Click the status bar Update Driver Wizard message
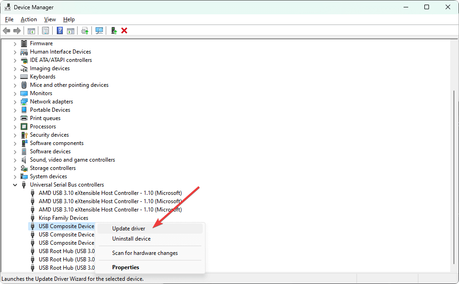459x284 pixels. tap(72, 279)
